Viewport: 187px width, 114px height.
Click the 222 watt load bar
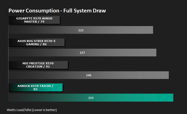[81, 30]
